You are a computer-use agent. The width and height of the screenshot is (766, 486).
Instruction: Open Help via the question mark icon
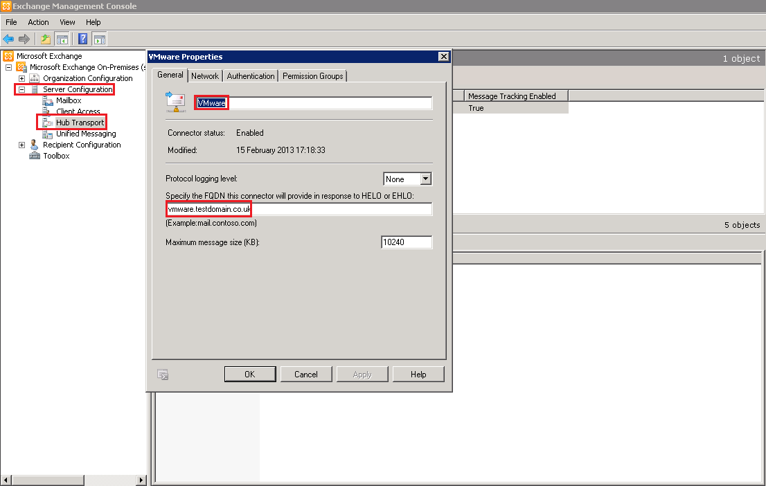[82, 39]
